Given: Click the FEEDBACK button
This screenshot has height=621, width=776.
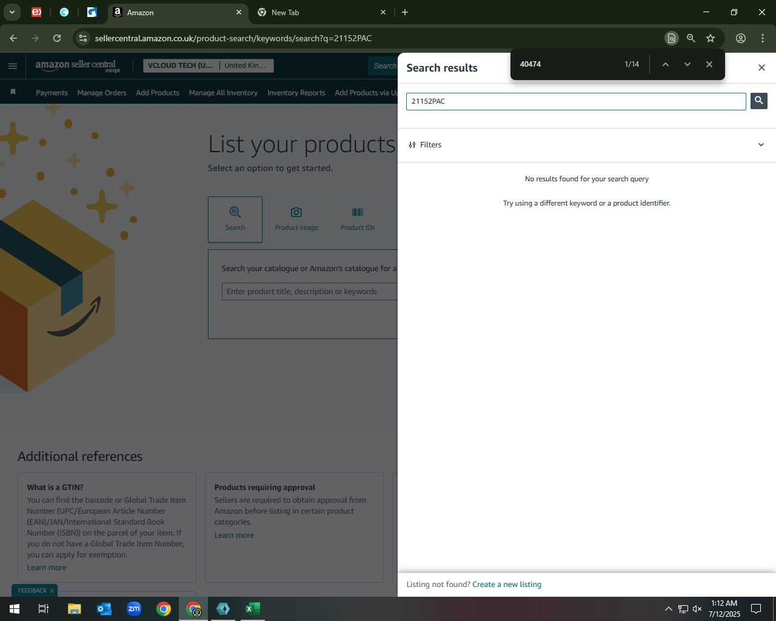Looking at the screenshot, I should [32, 591].
